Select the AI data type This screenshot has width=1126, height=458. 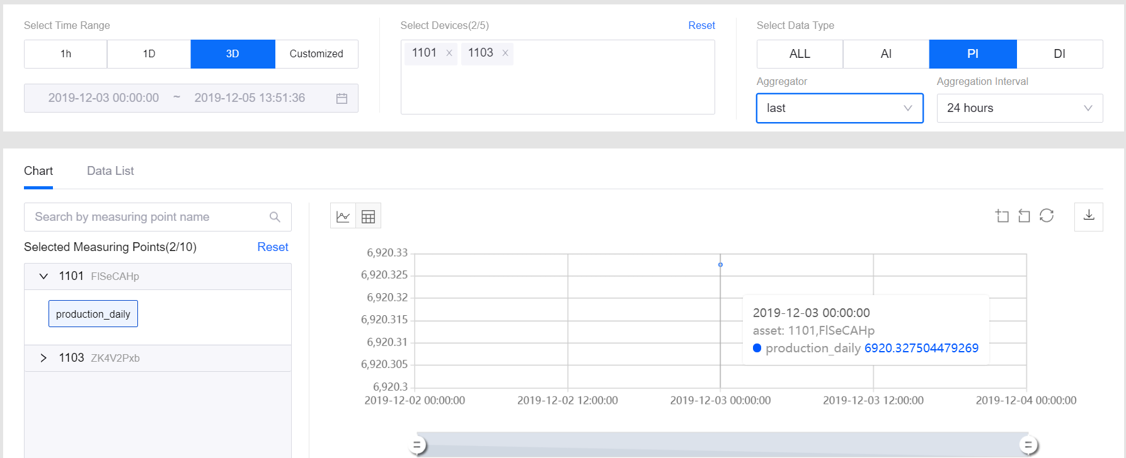click(x=886, y=54)
